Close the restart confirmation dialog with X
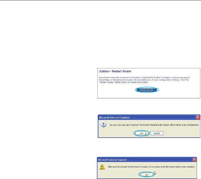The width and height of the screenshot is (201, 179). coord(198,117)
